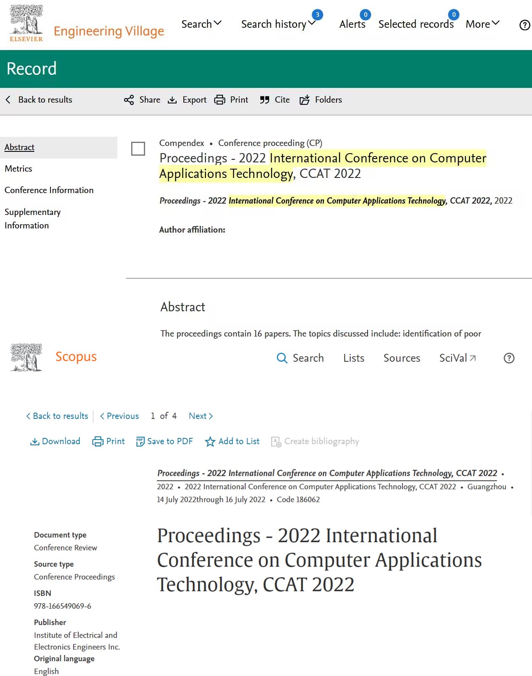532x676 pixels.
Task: Click the Code 186062 text
Action: [298, 499]
